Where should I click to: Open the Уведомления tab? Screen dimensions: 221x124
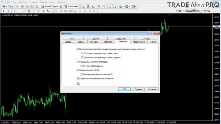[x=139, y=42]
